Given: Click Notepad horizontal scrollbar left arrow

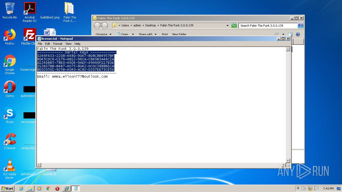Looking at the screenshot, I should tap(39, 165).
